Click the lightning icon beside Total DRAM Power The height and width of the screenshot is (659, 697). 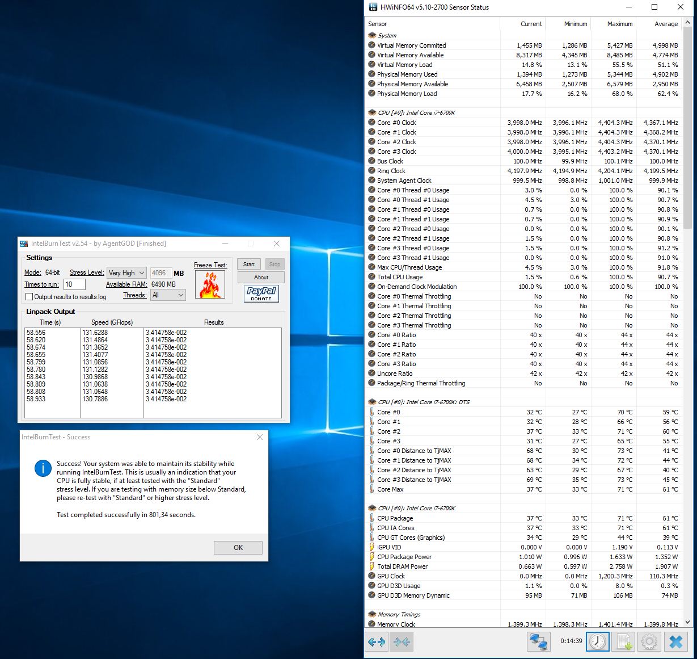(x=372, y=566)
